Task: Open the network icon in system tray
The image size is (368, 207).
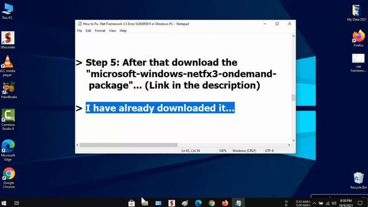Action: click(x=328, y=203)
